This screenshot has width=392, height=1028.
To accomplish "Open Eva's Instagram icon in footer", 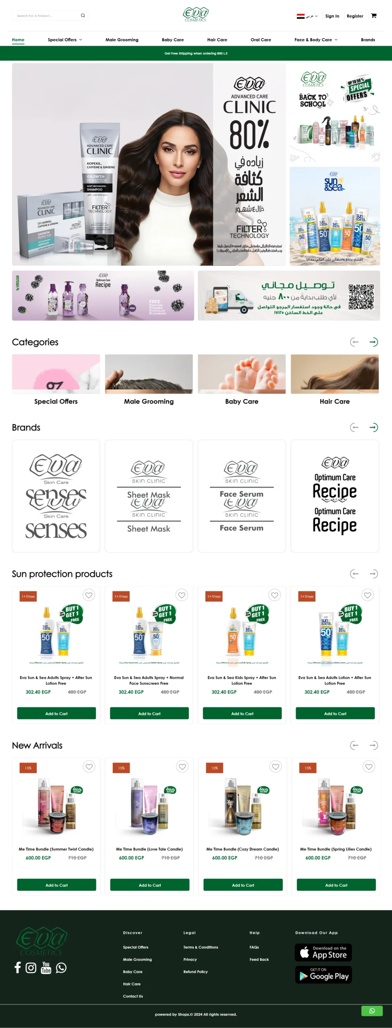I will pos(31,968).
